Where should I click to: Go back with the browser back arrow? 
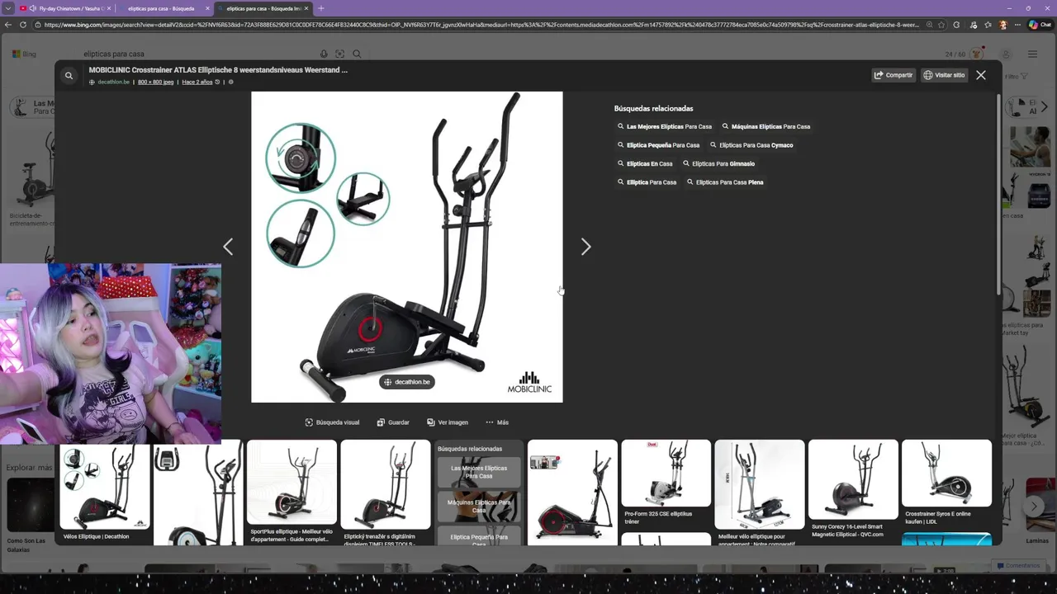click(8, 25)
